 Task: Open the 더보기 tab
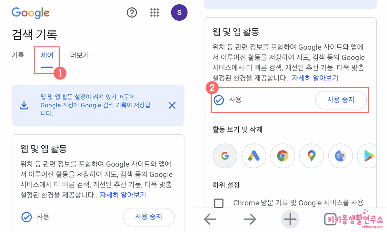(x=79, y=55)
